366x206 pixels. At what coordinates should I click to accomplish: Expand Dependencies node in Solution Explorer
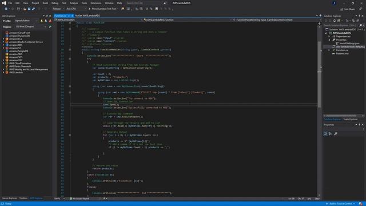click(x=329, y=37)
